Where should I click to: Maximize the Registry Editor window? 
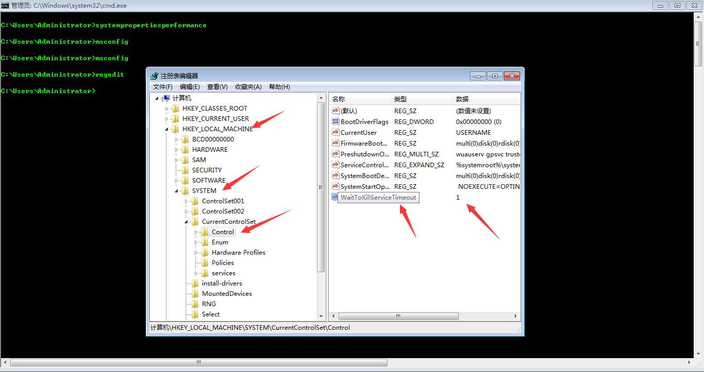pos(495,76)
